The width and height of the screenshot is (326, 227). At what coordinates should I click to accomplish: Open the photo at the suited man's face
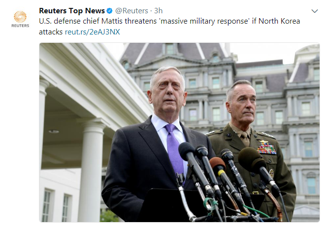[x=168, y=92]
